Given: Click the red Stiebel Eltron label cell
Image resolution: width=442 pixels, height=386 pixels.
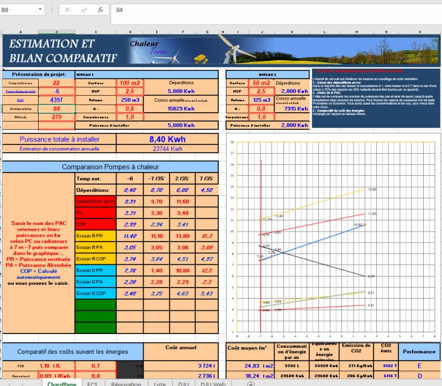Looking at the screenshot, I should [95, 201].
